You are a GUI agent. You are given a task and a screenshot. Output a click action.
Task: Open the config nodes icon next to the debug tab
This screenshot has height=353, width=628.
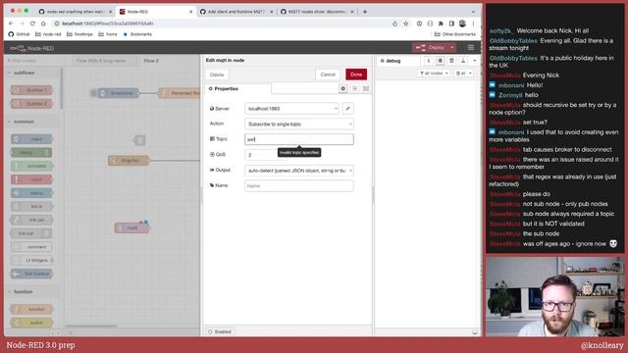451,61
